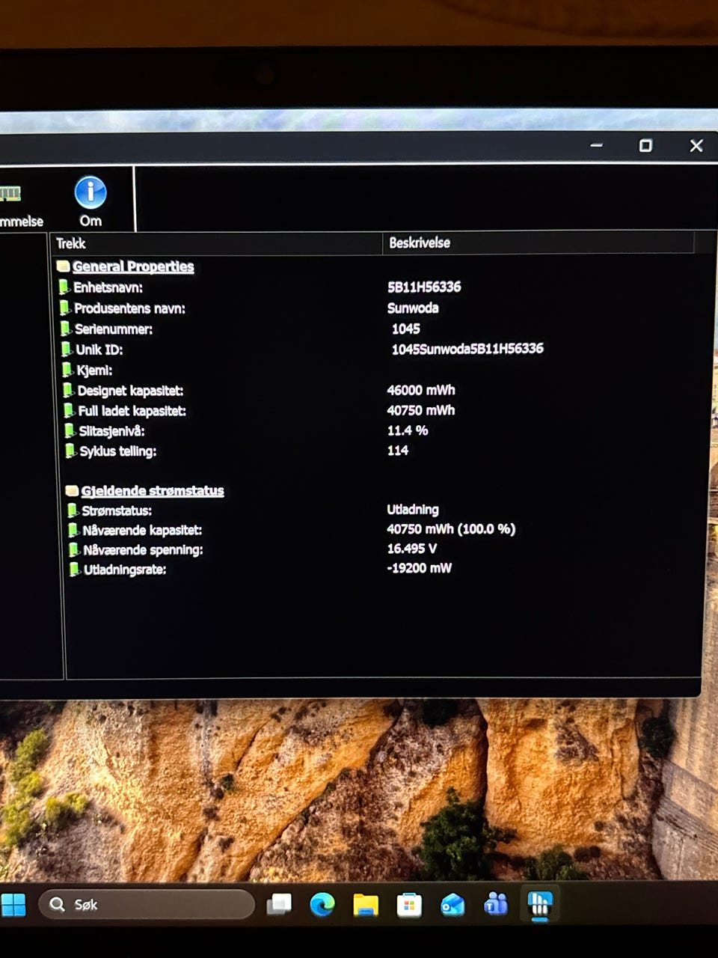This screenshot has height=958, width=718.
Task: Click the -19200 mW value
Action: click(420, 568)
